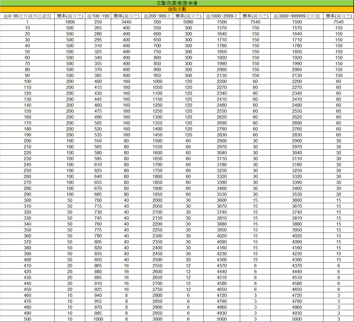Select the cell with value 2950
354x322 pixels.
coord(157,313)
